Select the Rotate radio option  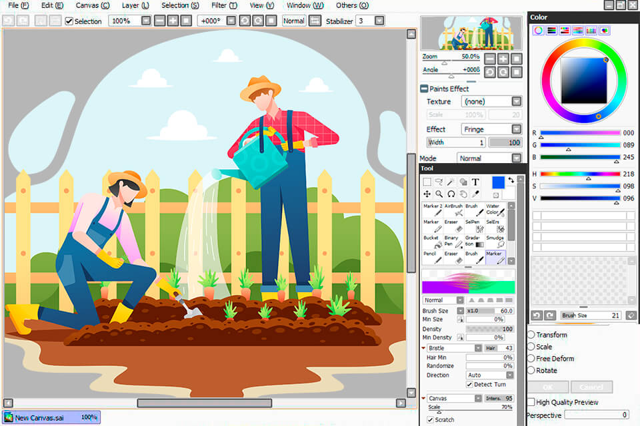point(531,370)
